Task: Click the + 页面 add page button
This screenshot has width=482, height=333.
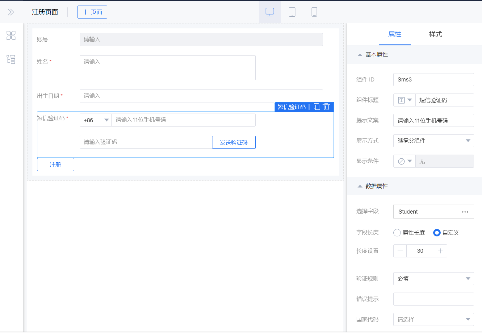Action: 92,12
